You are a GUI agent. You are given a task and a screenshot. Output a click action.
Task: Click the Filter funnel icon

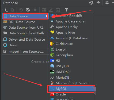(67, 10)
